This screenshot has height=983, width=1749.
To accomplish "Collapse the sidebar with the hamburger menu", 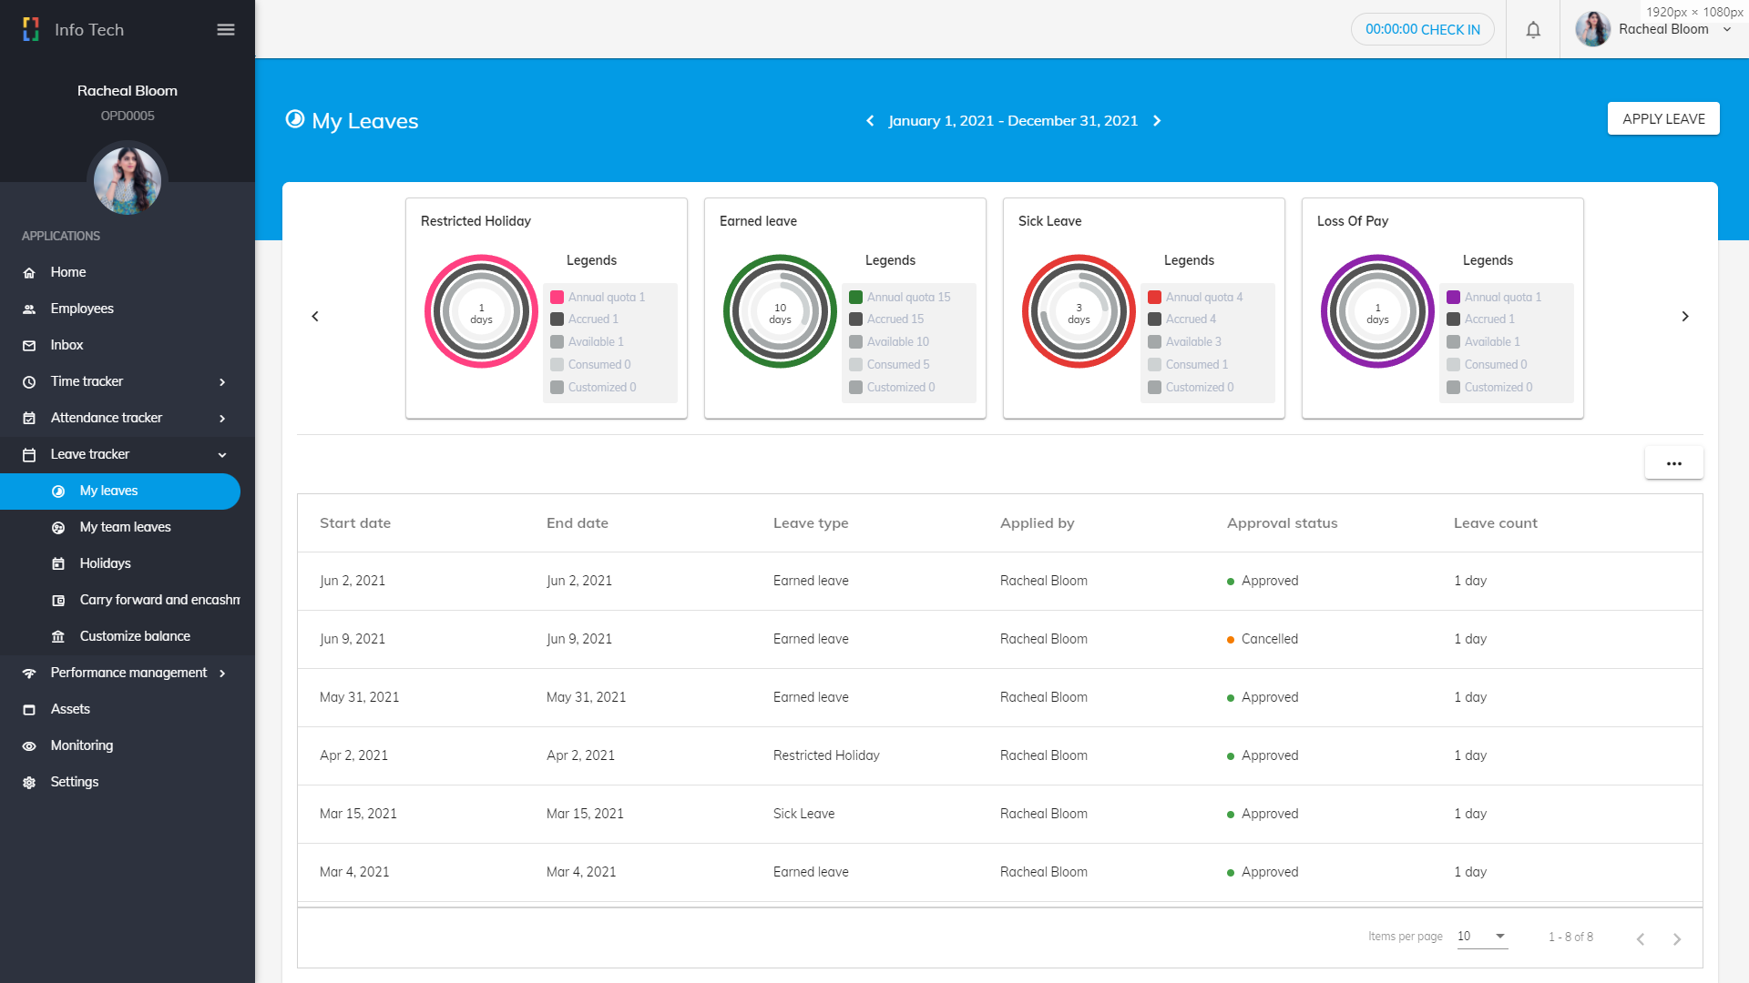I will coord(225,29).
